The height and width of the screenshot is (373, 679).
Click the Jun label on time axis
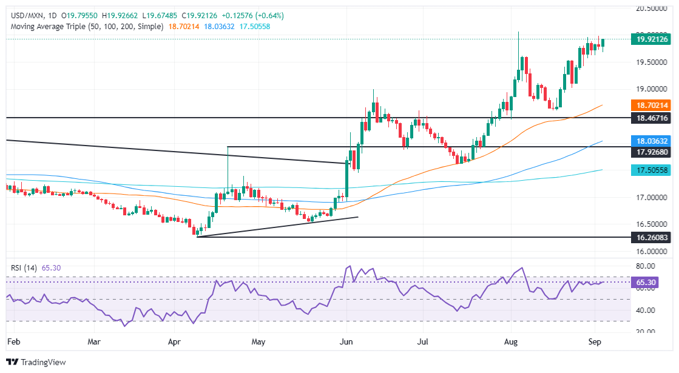point(346,342)
